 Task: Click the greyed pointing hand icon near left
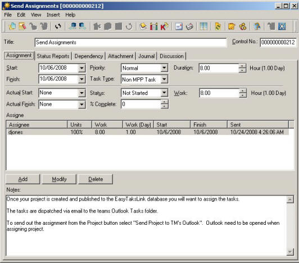(33, 26)
